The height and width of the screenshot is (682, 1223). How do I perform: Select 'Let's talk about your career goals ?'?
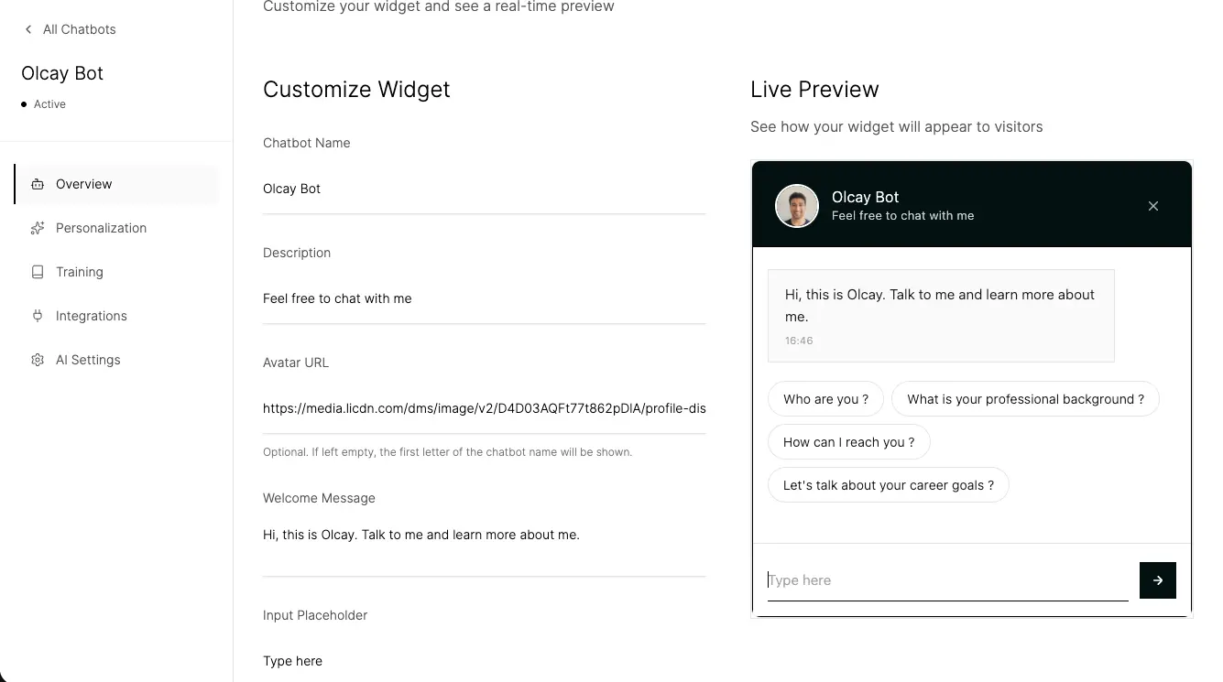coord(888,485)
